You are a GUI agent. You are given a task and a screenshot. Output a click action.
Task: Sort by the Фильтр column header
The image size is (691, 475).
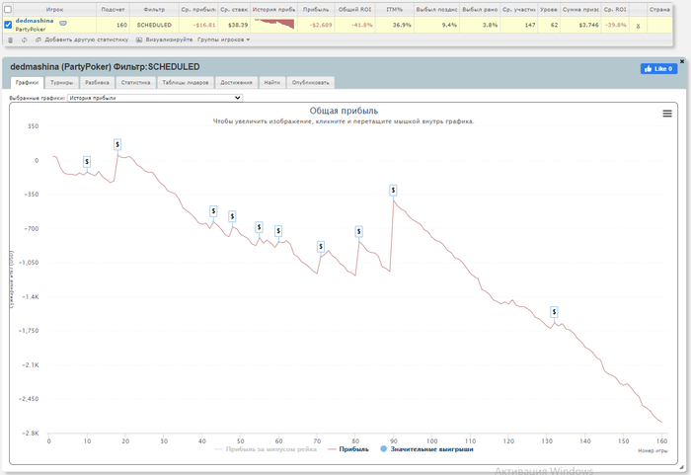pos(154,9)
